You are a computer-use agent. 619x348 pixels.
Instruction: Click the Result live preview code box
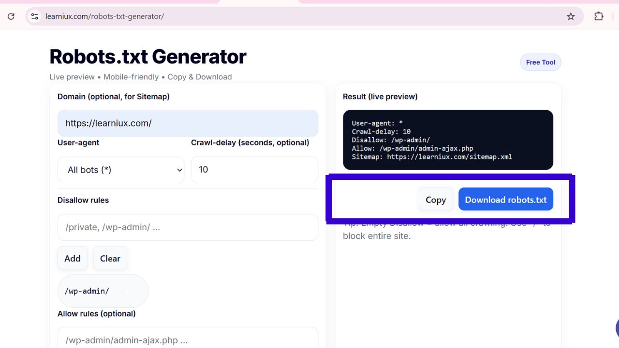click(448, 140)
